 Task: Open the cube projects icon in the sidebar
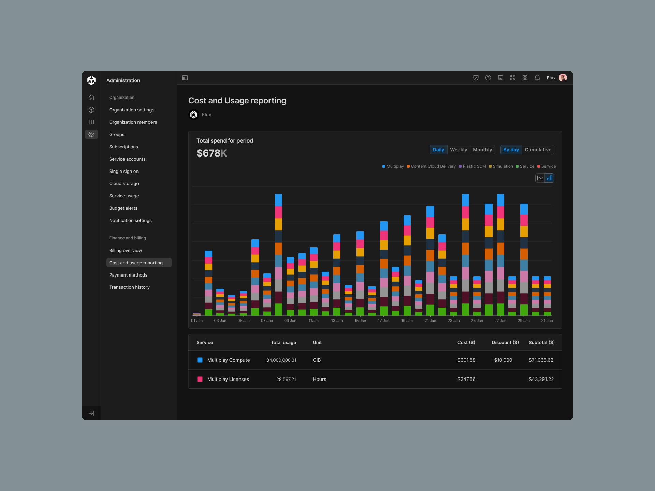pos(91,110)
